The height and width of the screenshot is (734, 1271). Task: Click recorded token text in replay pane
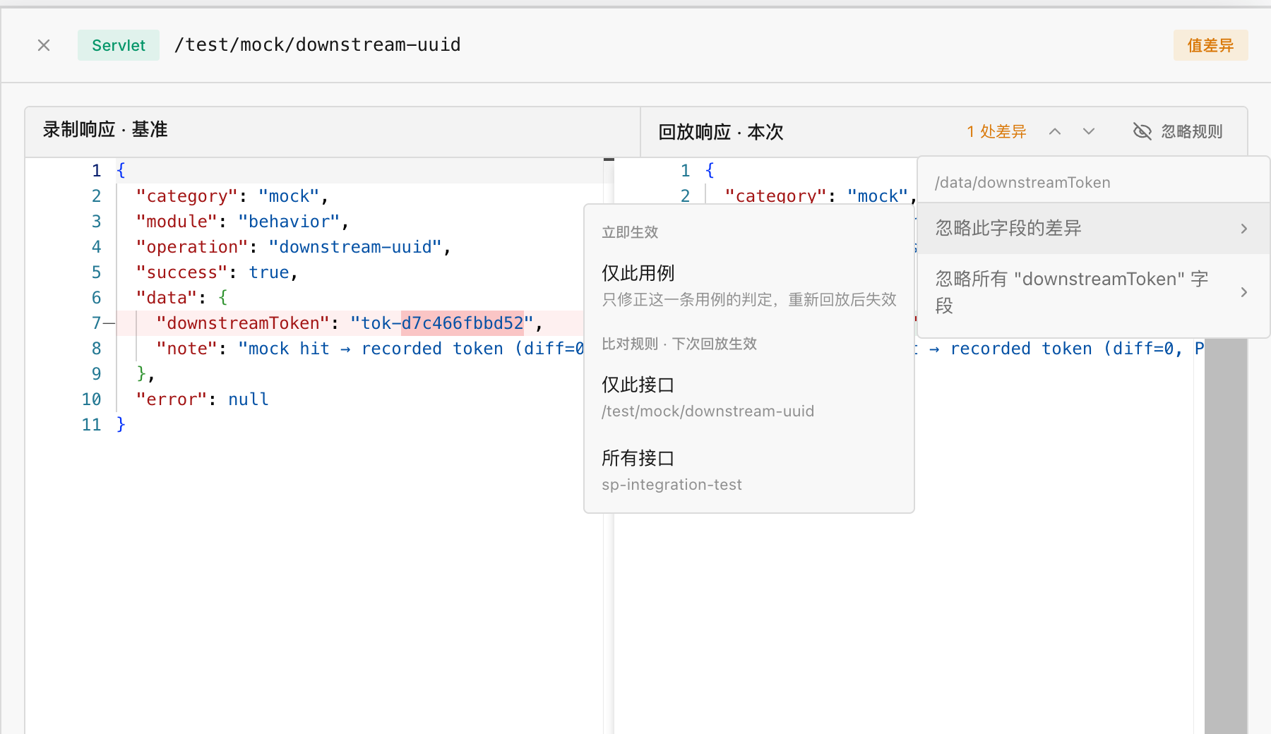coord(1022,349)
